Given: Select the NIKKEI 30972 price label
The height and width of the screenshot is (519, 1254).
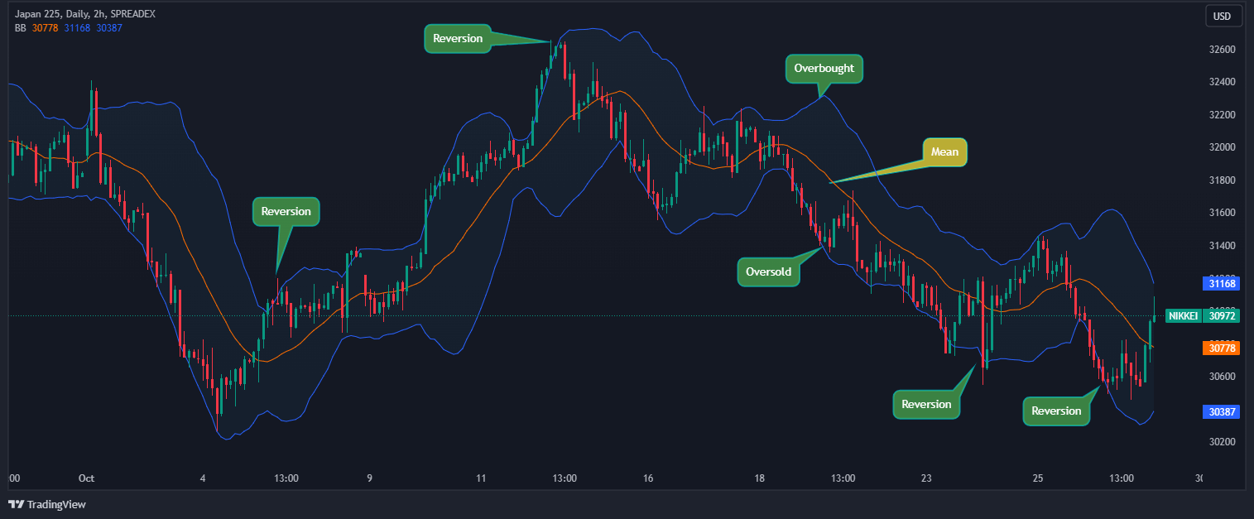Looking at the screenshot, I should click(1200, 315).
